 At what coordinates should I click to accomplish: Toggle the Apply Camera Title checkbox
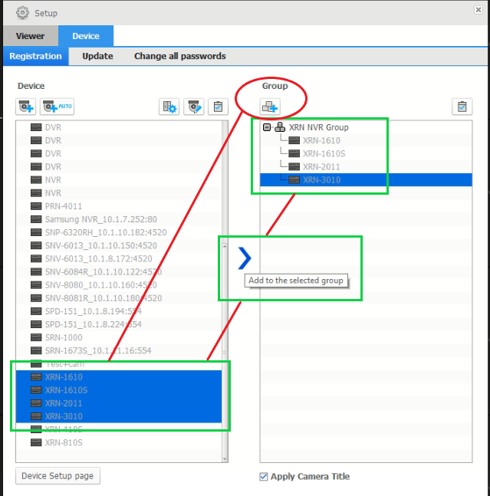pyautogui.click(x=264, y=476)
